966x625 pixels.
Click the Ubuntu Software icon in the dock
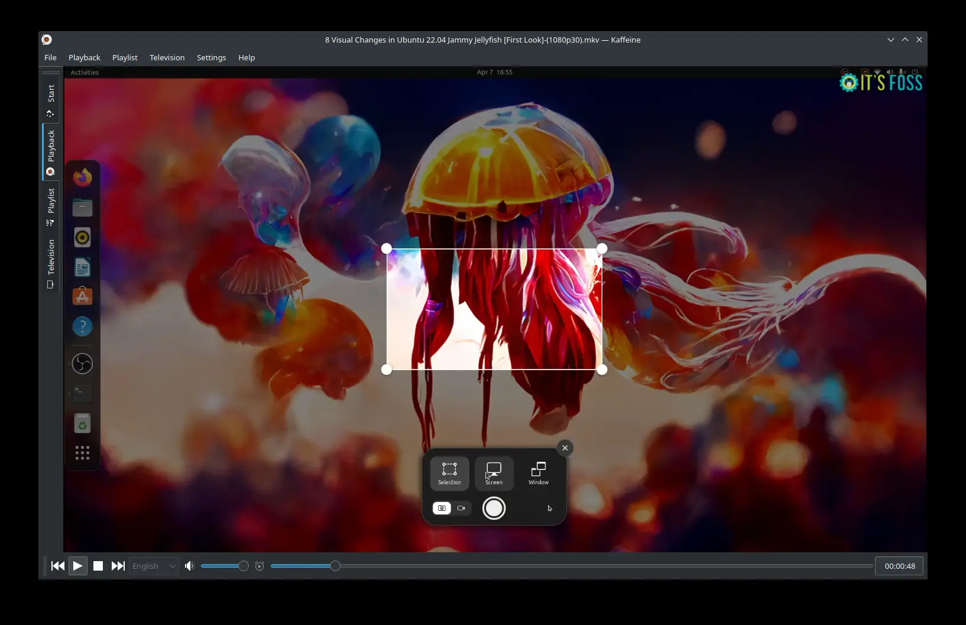(x=82, y=296)
